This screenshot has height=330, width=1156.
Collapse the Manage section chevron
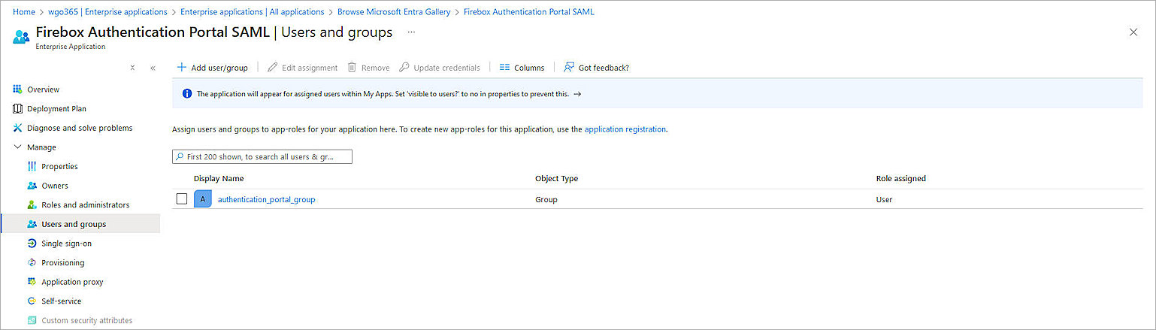(17, 147)
